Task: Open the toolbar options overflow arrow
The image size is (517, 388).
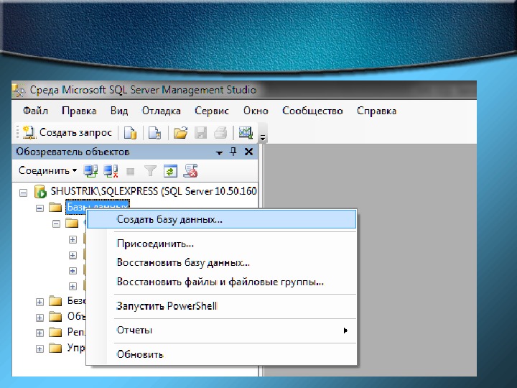Action: point(263,137)
